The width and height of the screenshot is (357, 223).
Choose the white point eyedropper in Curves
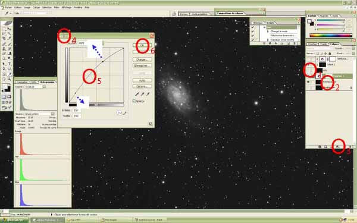pyautogui.click(x=148, y=94)
